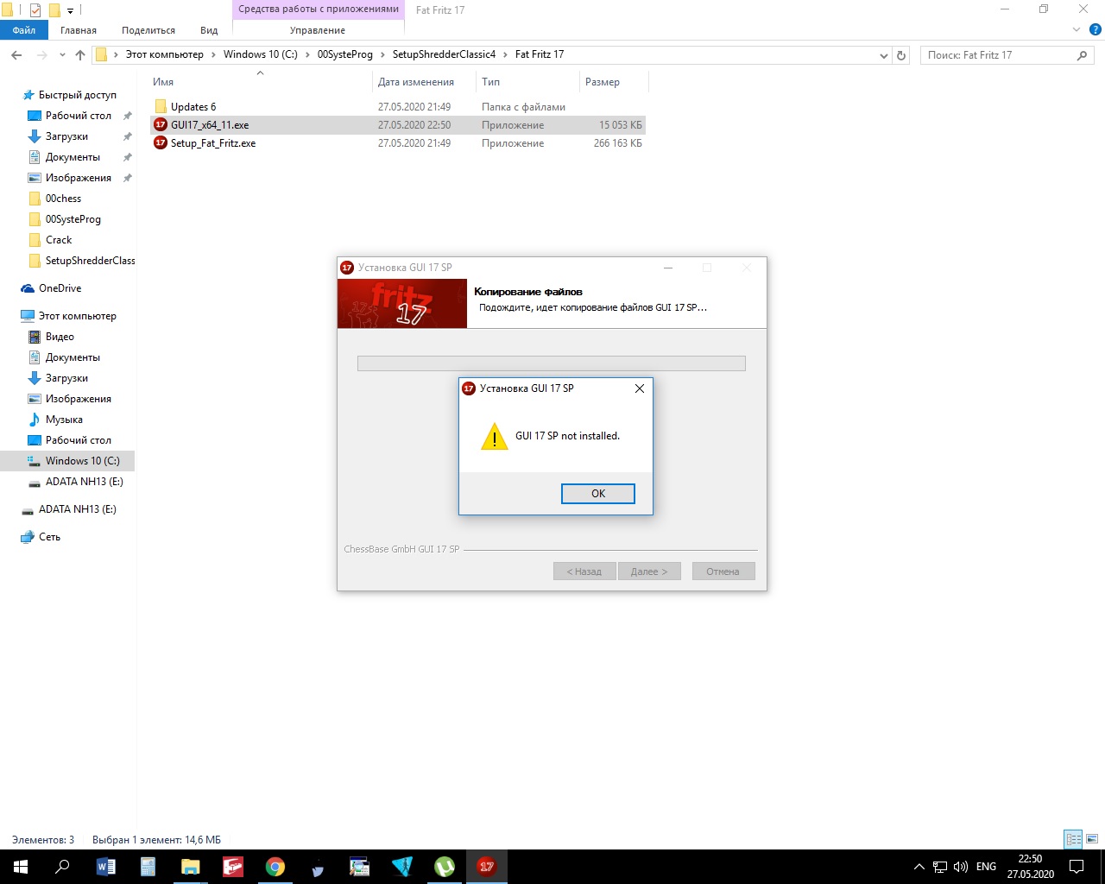
Task: Click the yellow warning triangle icon
Action: click(494, 436)
